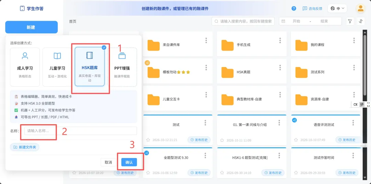This screenshot has height=184, width=371.
Task: Open the 模板勿动 folder
Action: [x=178, y=71]
